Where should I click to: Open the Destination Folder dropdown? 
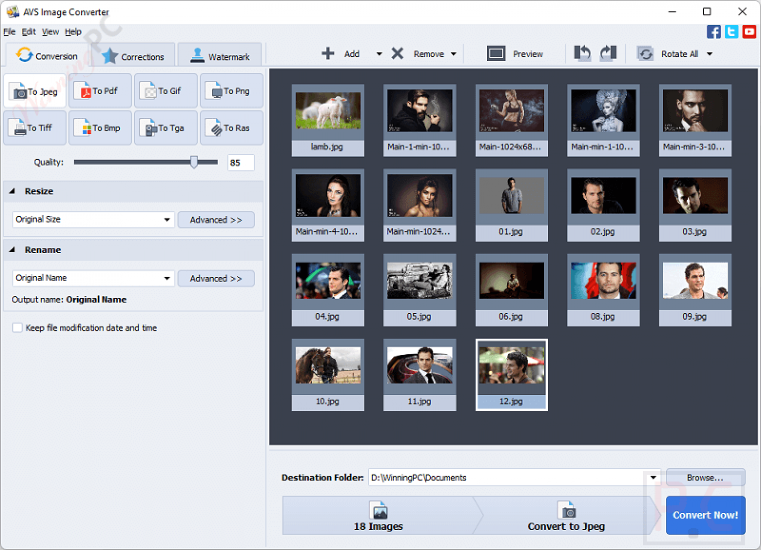pos(652,477)
